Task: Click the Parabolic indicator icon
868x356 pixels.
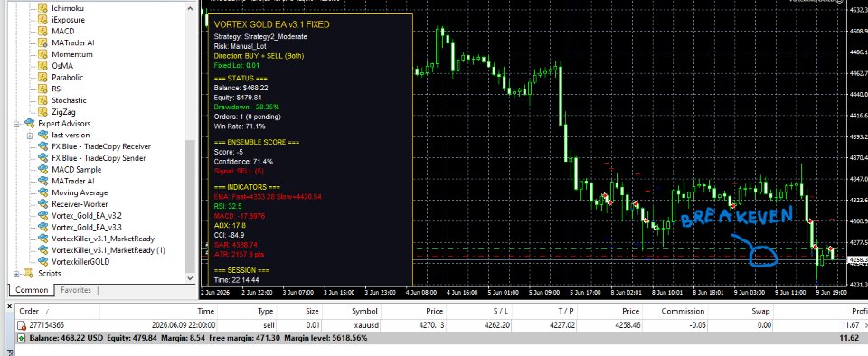Action: 42,78
